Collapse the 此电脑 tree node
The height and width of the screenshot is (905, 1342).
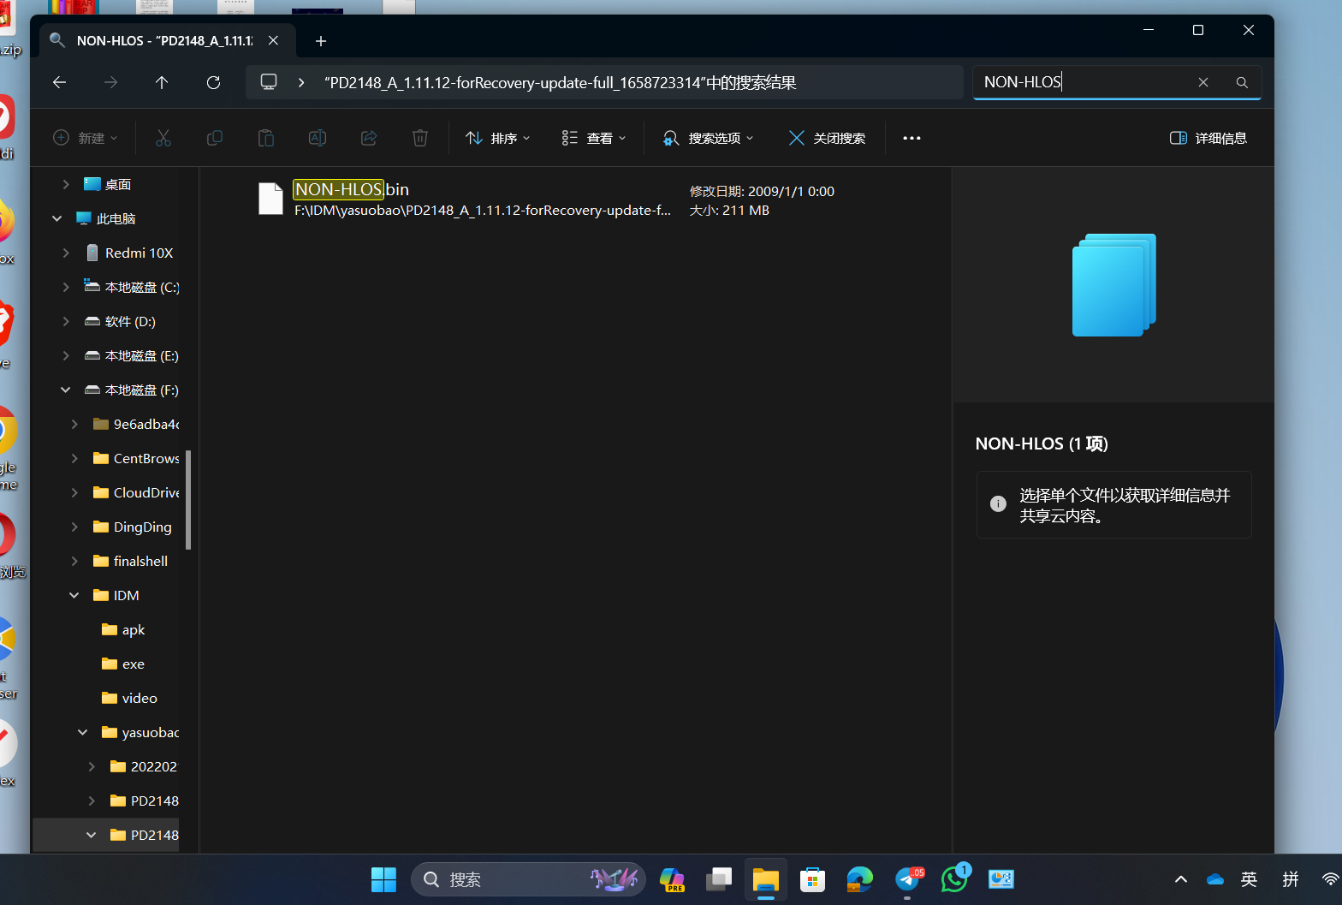(57, 218)
